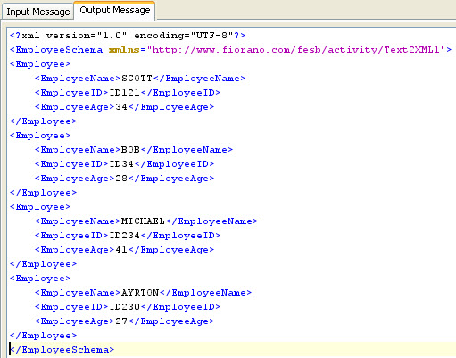Place cursor on the SCOTT employee name
Viewport: 456px width, 358px height.
coord(137,79)
